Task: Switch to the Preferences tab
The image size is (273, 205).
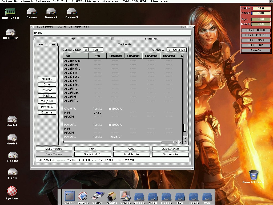Action: [152, 39]
